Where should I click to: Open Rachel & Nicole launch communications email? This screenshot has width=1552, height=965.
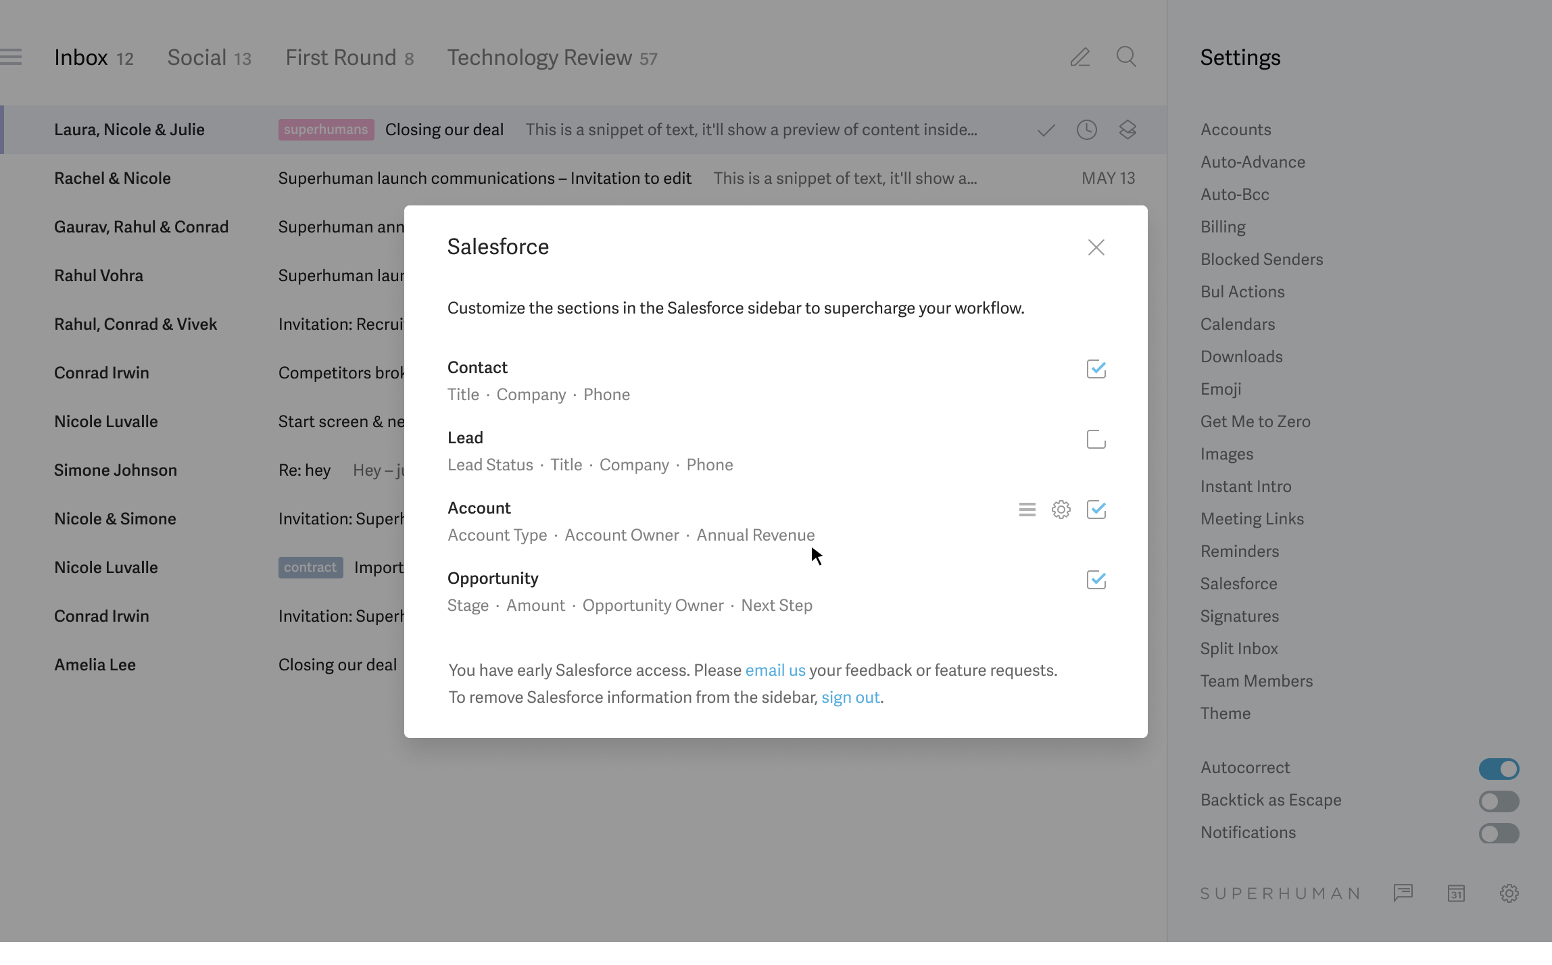(x=583, y=178)
